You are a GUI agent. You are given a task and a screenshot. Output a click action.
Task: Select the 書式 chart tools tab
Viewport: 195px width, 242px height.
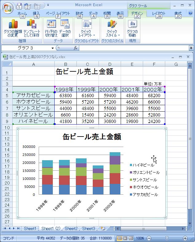178,14
